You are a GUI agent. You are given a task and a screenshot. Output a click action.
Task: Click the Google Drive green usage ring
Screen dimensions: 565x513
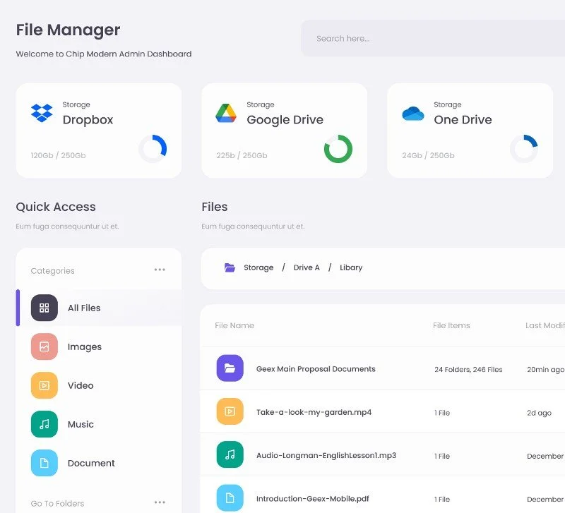(338, 149)
